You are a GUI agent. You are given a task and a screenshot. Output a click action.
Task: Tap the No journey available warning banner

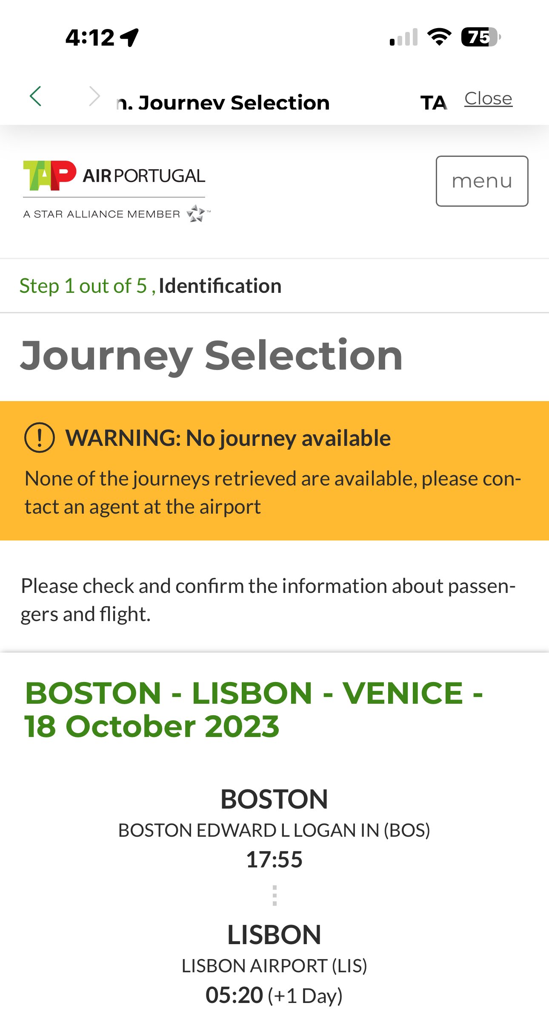pyautogui.click(x=274, y=471)
